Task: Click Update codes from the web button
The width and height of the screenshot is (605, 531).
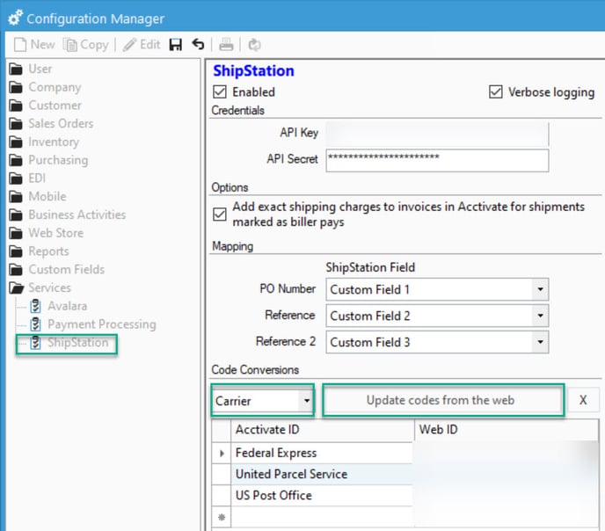Action: [443, 400]
